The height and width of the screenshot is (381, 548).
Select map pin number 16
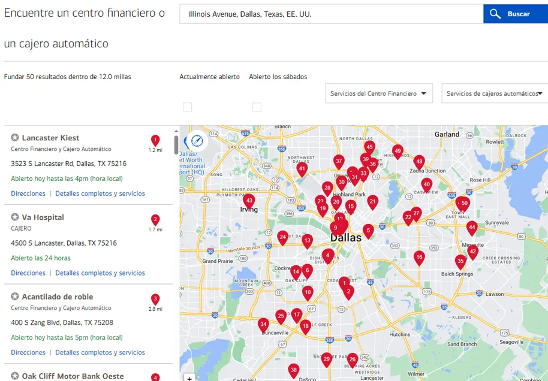tap(419, 258)
